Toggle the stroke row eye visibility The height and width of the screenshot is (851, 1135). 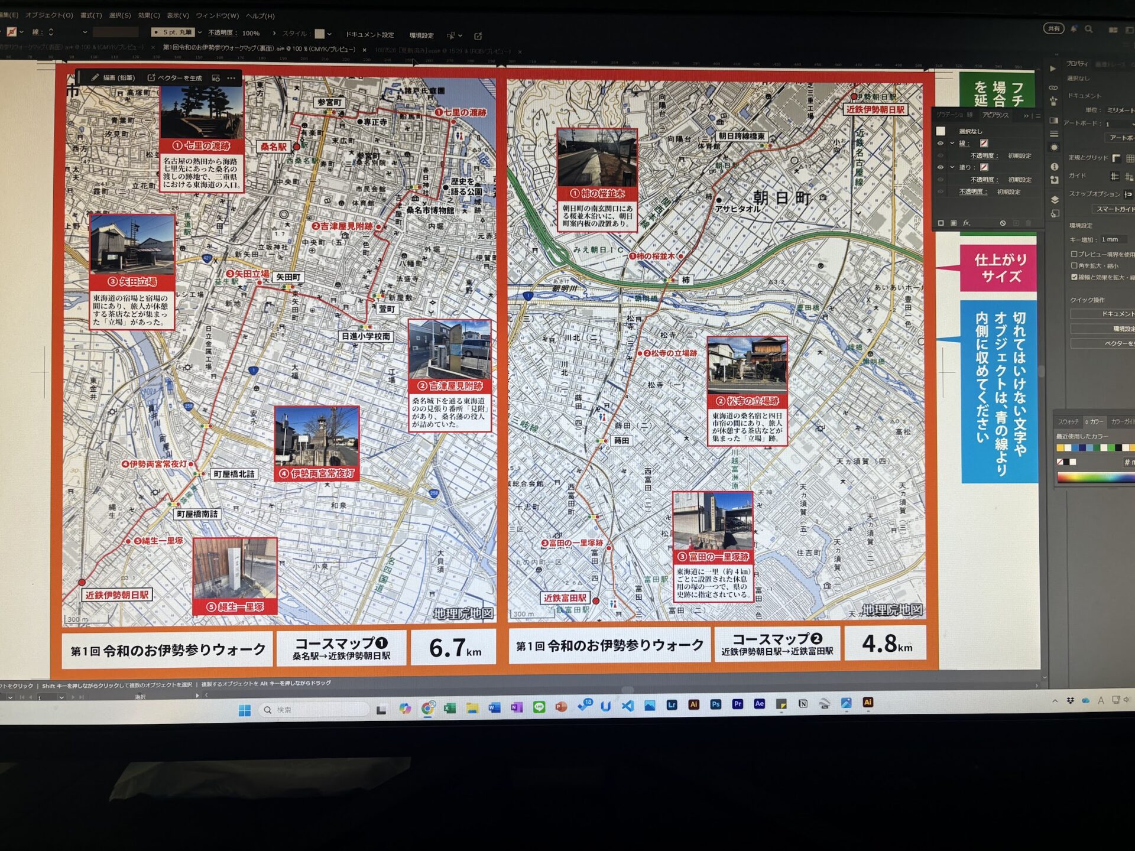click(940, 143)
